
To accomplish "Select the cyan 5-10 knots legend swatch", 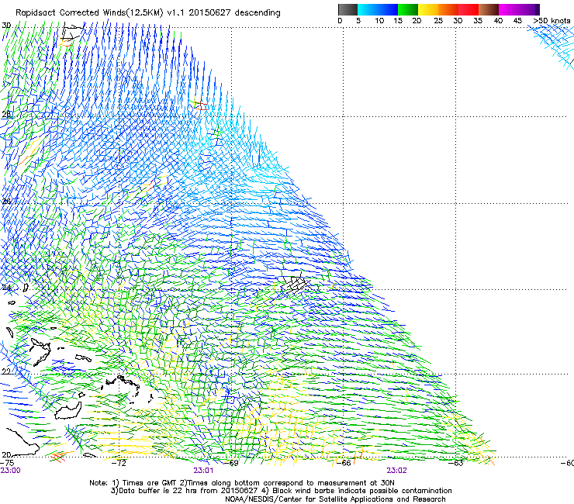I will 368,9.
